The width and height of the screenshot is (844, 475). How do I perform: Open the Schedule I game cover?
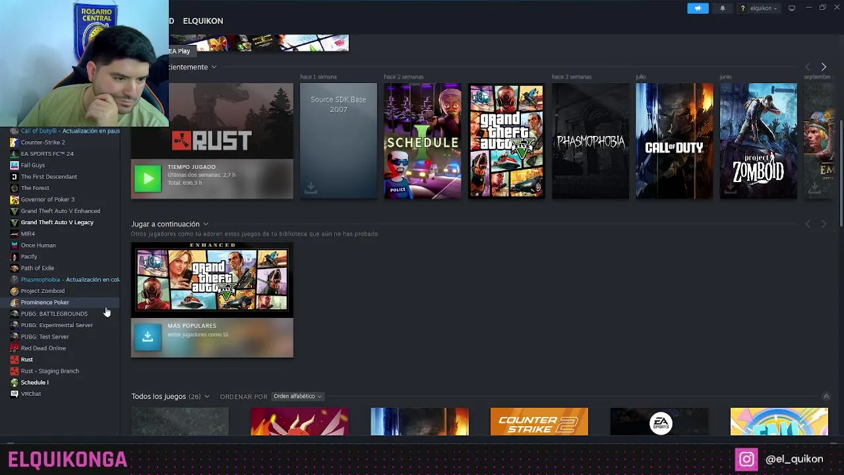pyautogui.click(x=423, y=141)
